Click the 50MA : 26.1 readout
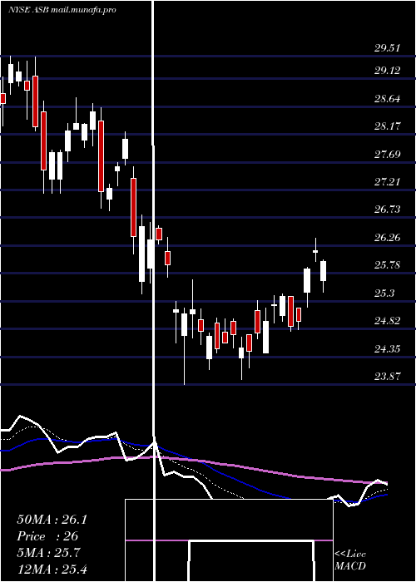The height and width of the screenshot is (582, 416). 52,520
